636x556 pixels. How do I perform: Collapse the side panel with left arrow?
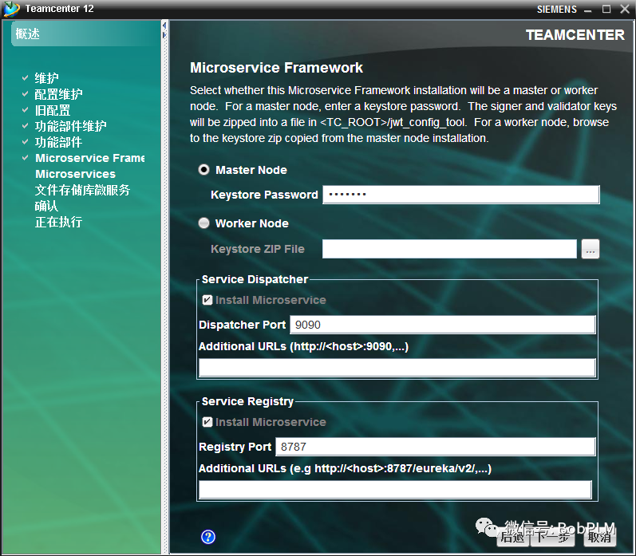click(x=164, y=26)
